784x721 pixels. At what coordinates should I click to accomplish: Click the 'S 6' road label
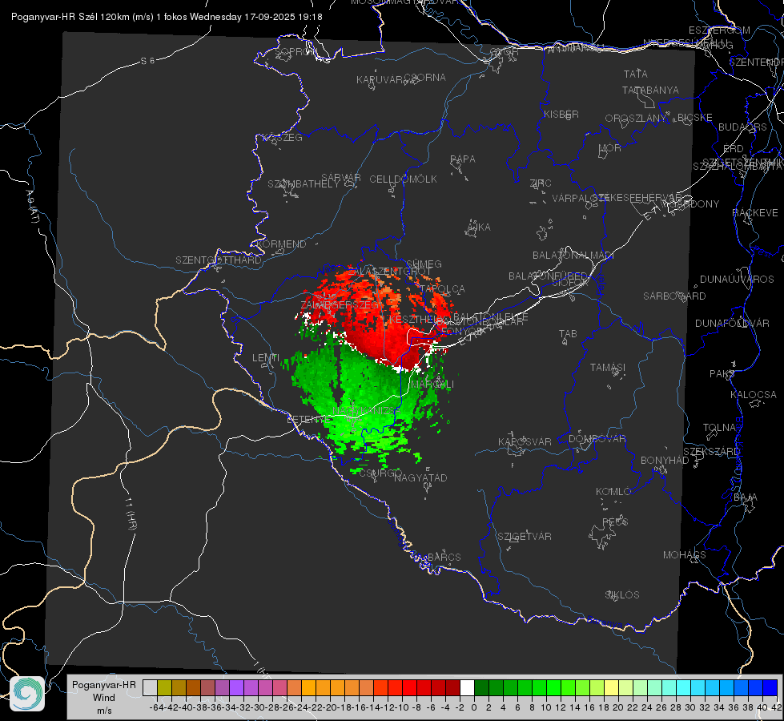pos(147,61)
